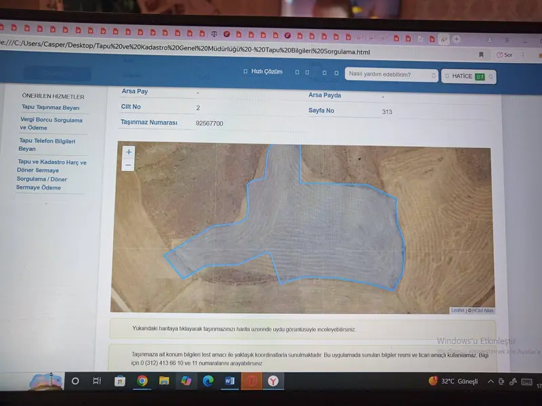Image resolution: width=542 pixels, height=406 pixels.
Task: Open Google Chrome from the taskbar
Action: (x=142, y=381)
